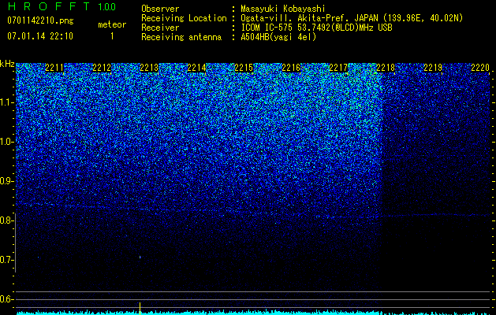Click the 'Receiver' field label

(160, 28)
